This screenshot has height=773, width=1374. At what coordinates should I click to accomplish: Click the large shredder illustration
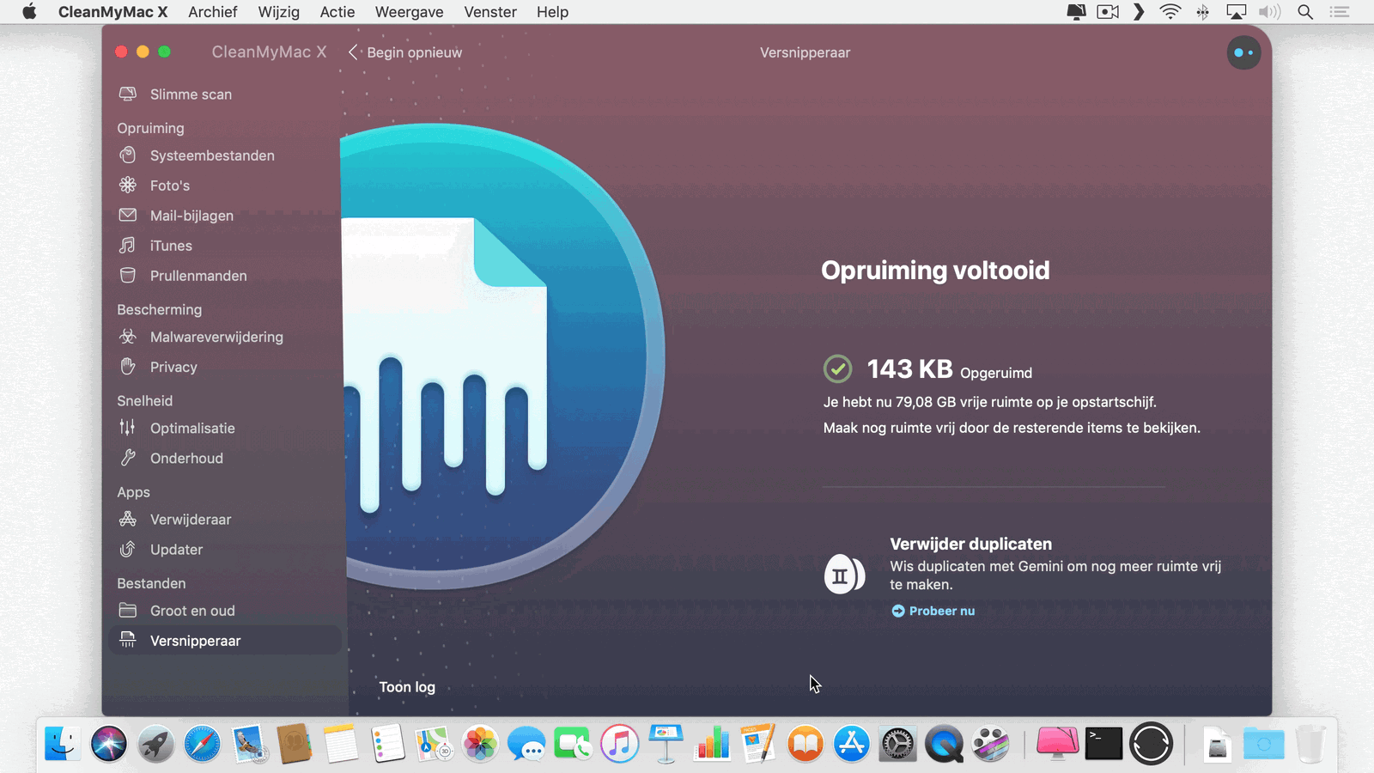point(502,356)
